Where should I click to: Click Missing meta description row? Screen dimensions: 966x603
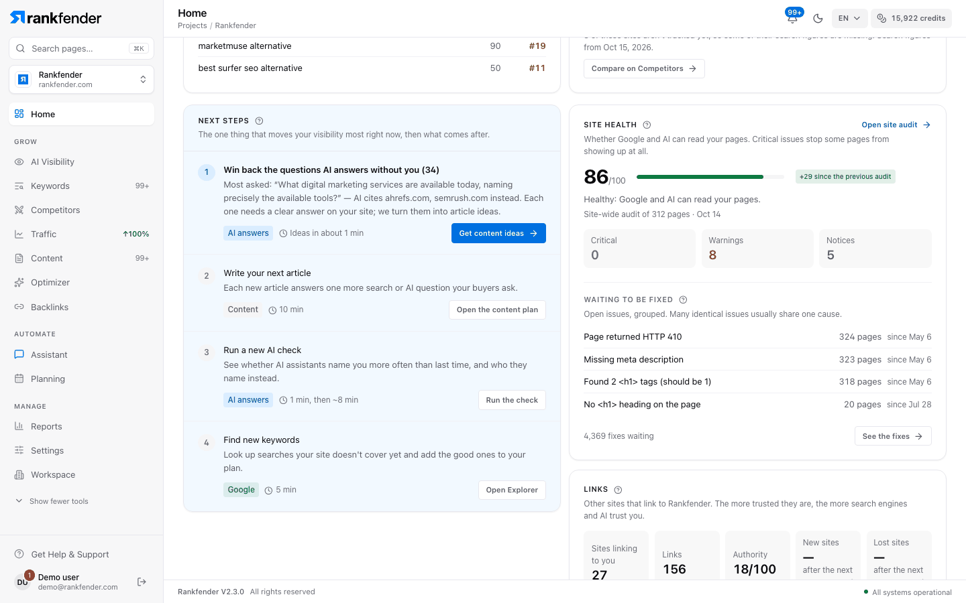click(x=757, y=360)
